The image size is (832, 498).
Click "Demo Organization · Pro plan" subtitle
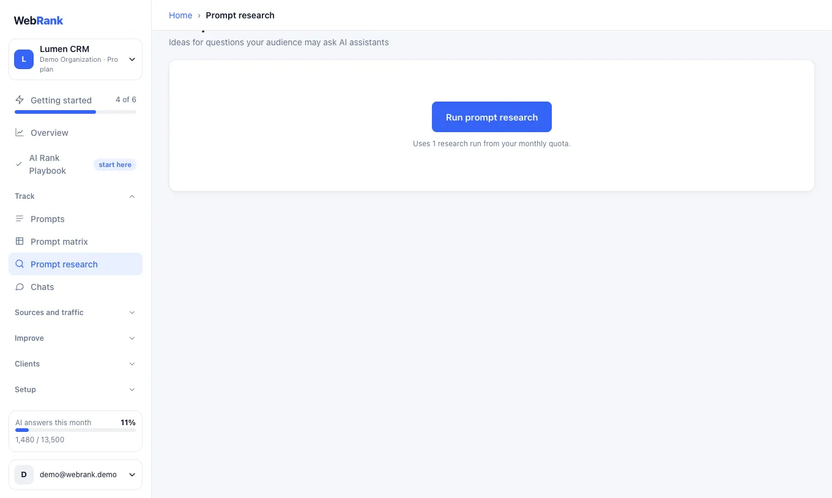tap(79, 64)
